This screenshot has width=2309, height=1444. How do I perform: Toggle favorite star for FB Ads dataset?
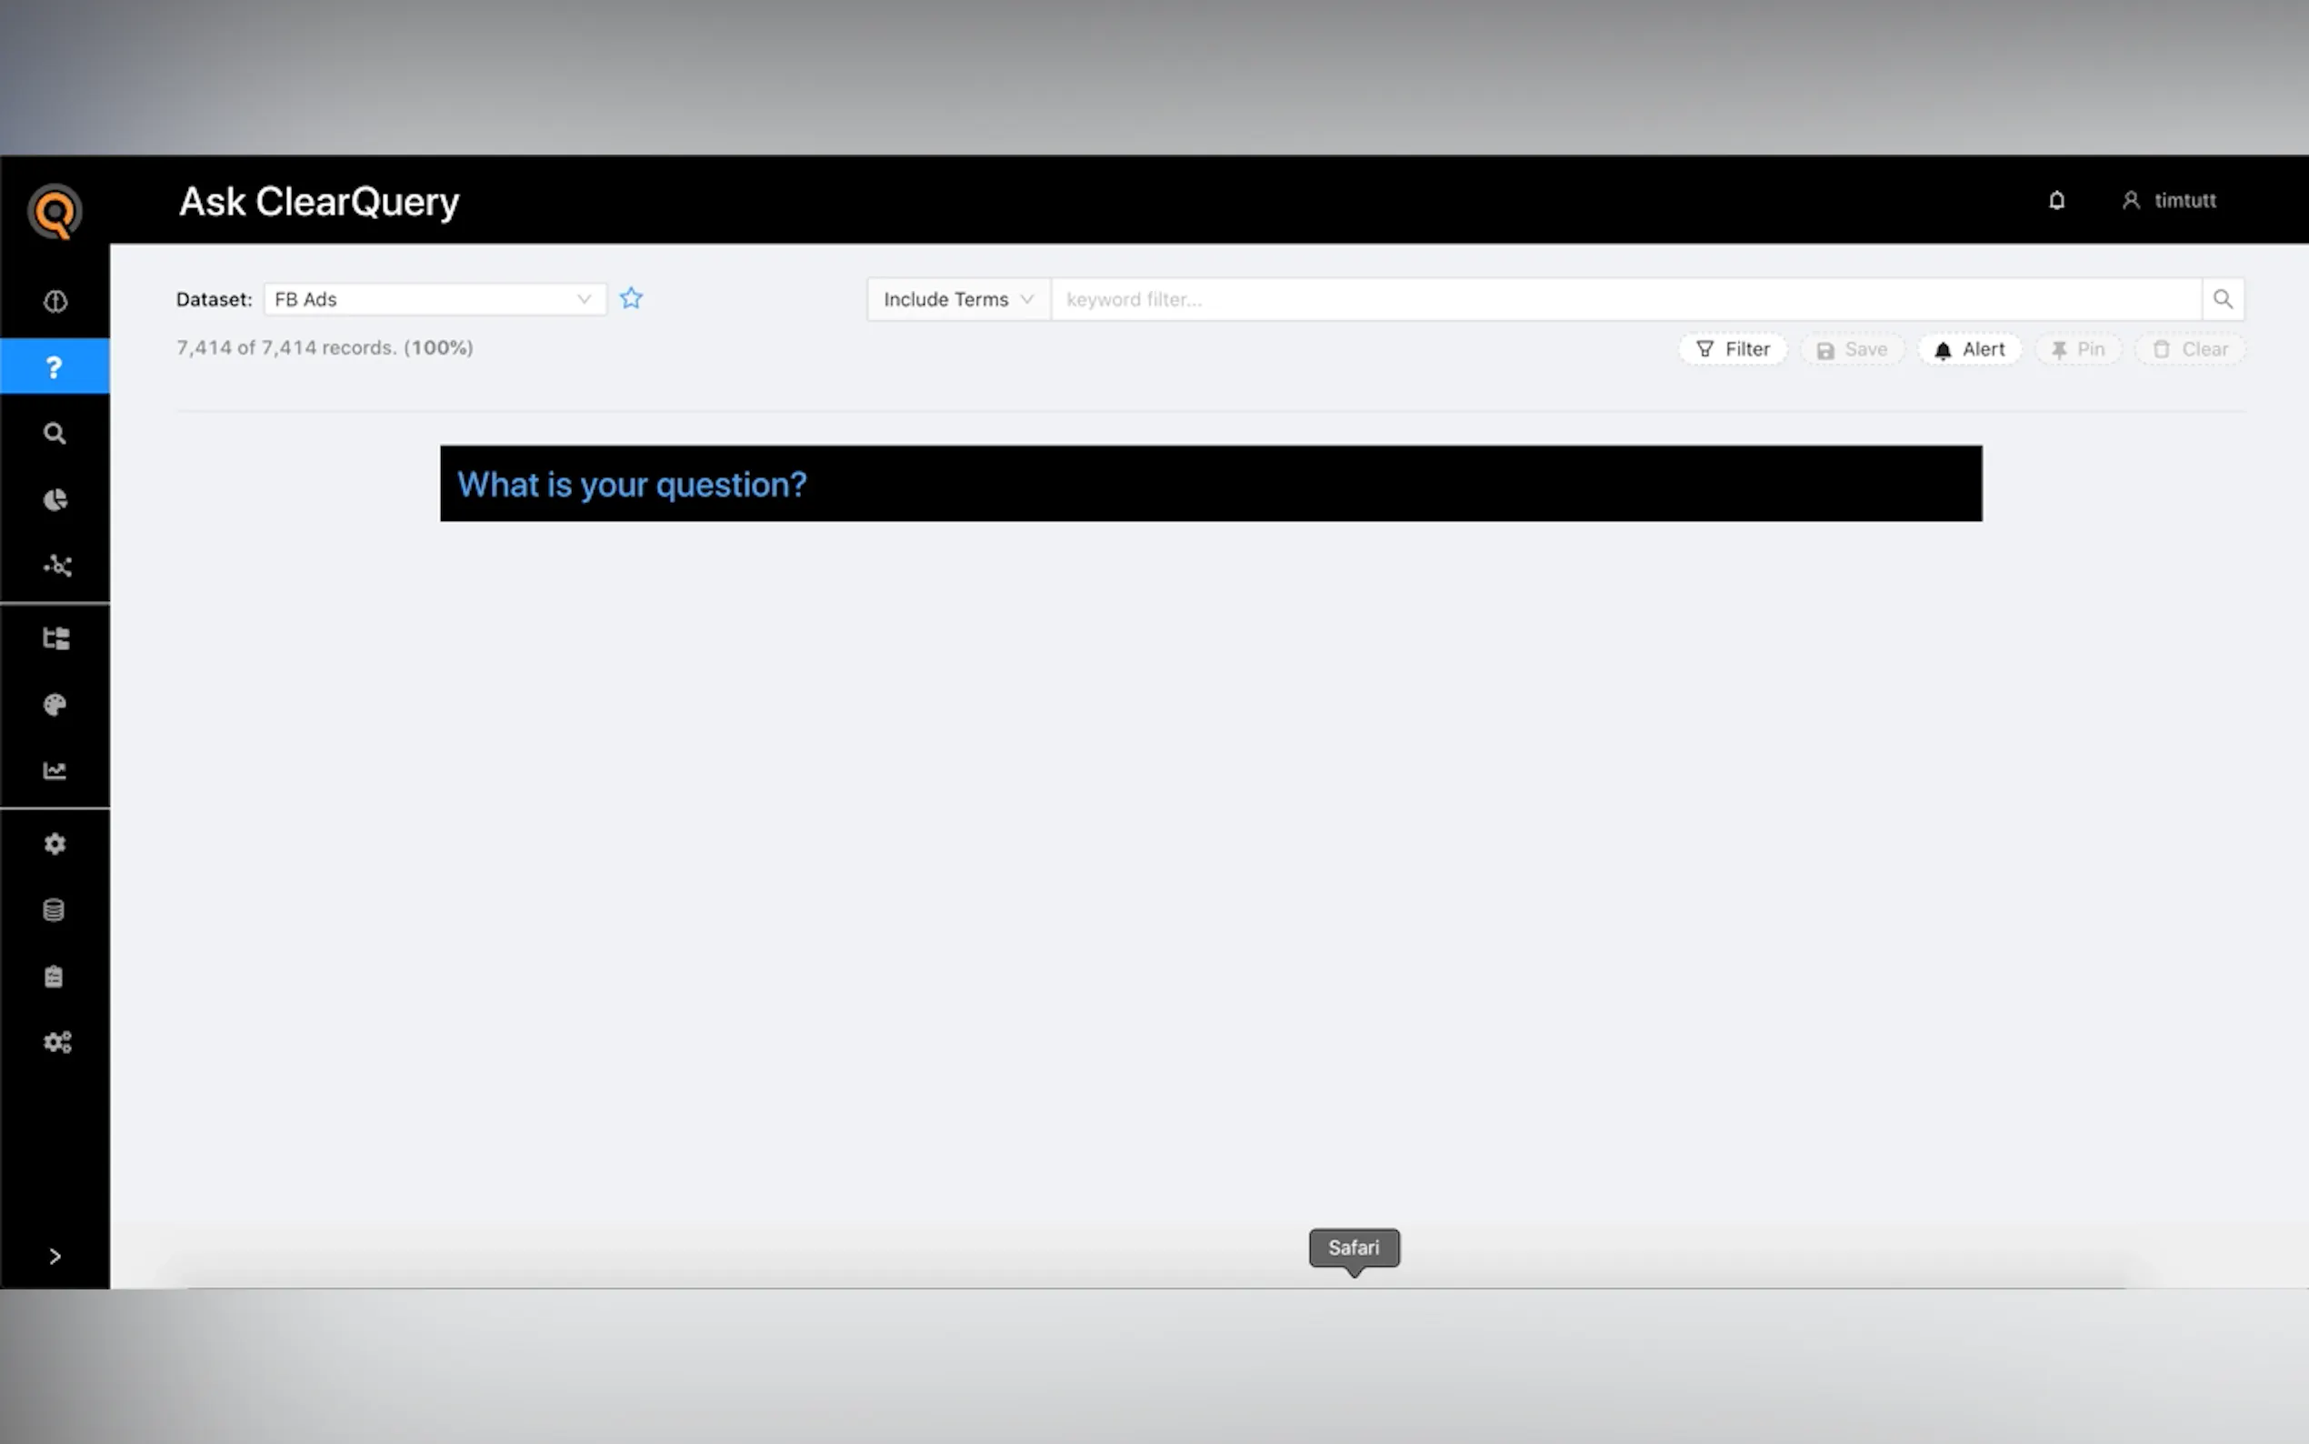(631, 299)
